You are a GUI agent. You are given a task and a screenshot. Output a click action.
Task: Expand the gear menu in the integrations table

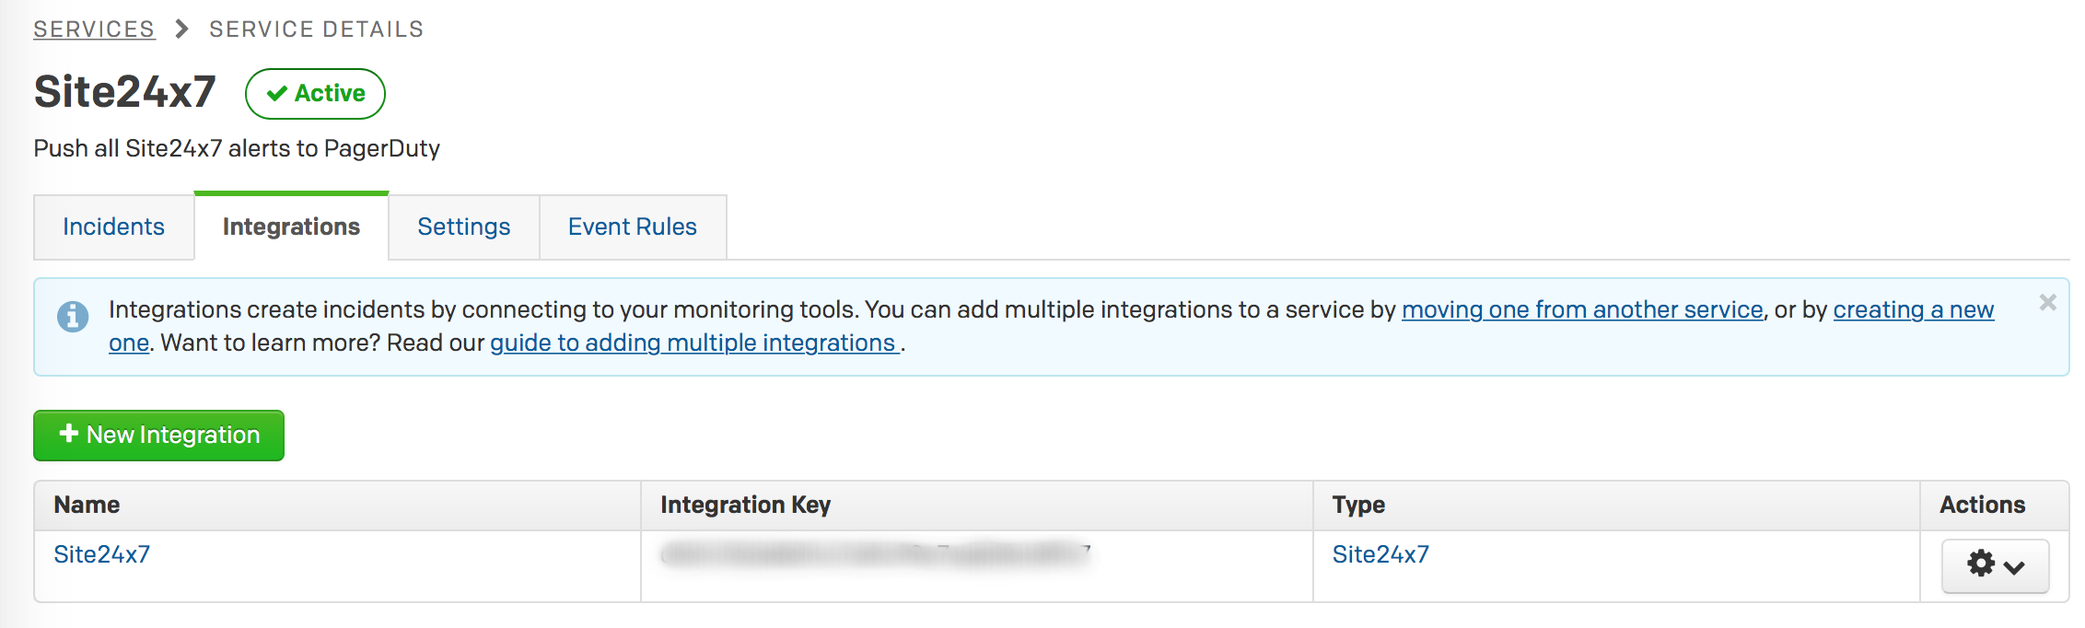(1980, 565)
